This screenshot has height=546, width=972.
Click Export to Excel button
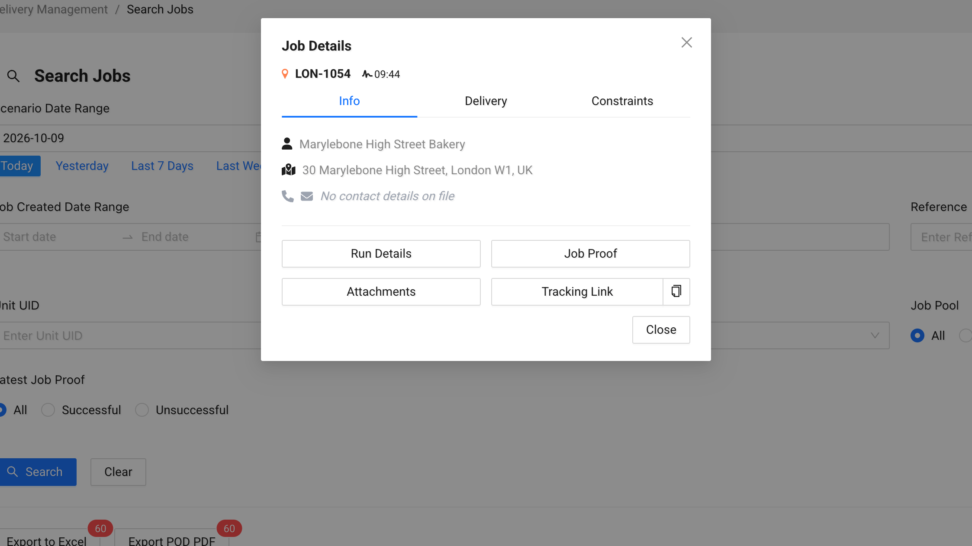(50, 537)
